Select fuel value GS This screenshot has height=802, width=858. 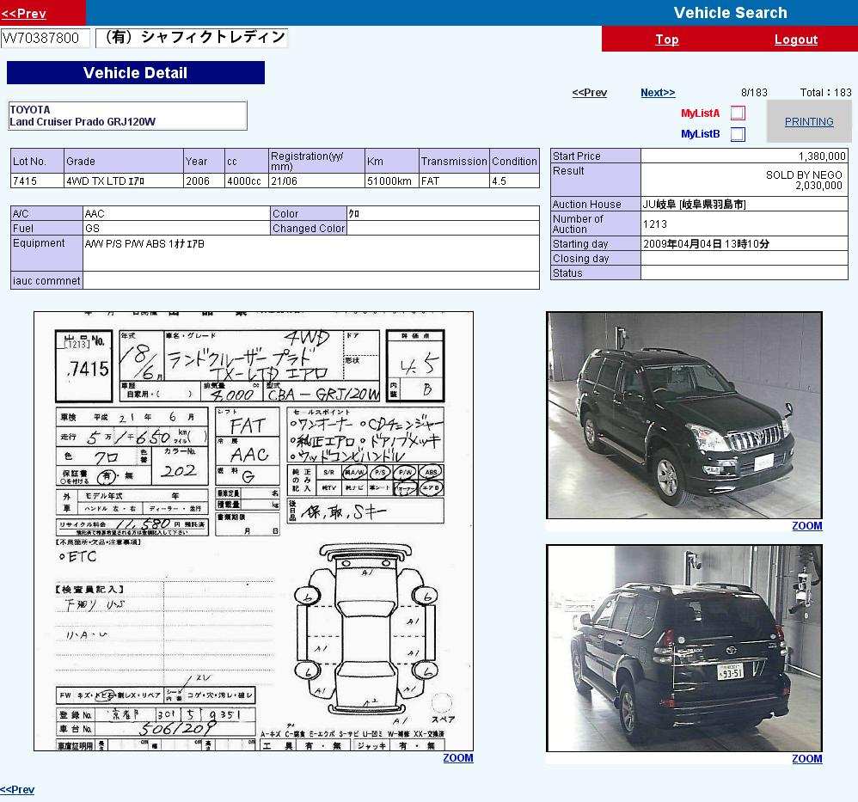pos(176,228)
